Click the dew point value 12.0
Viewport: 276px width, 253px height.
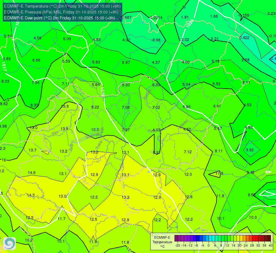[x=188, y=174]
